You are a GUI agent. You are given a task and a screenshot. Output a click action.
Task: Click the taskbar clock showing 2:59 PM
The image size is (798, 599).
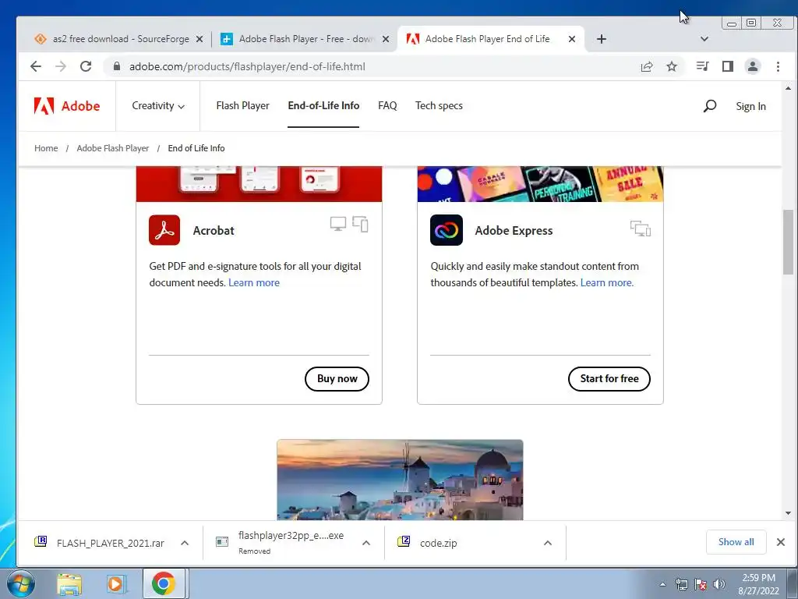pos(758,584)
